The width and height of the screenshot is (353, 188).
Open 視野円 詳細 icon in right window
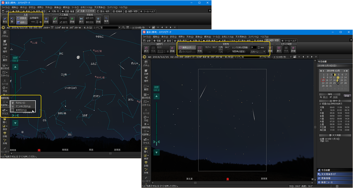coord(173,49)
